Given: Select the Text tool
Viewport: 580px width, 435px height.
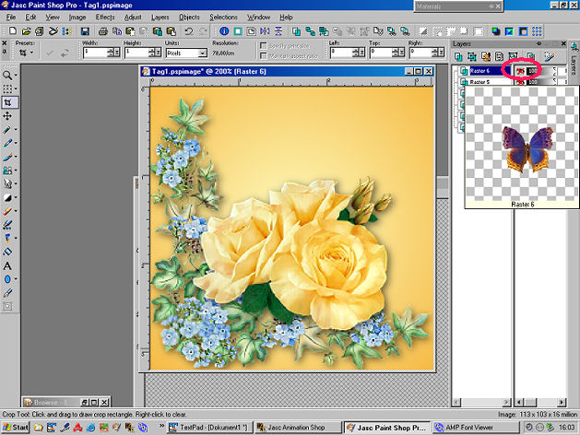Looking at the screenshot, I should (x=7, y=265).
